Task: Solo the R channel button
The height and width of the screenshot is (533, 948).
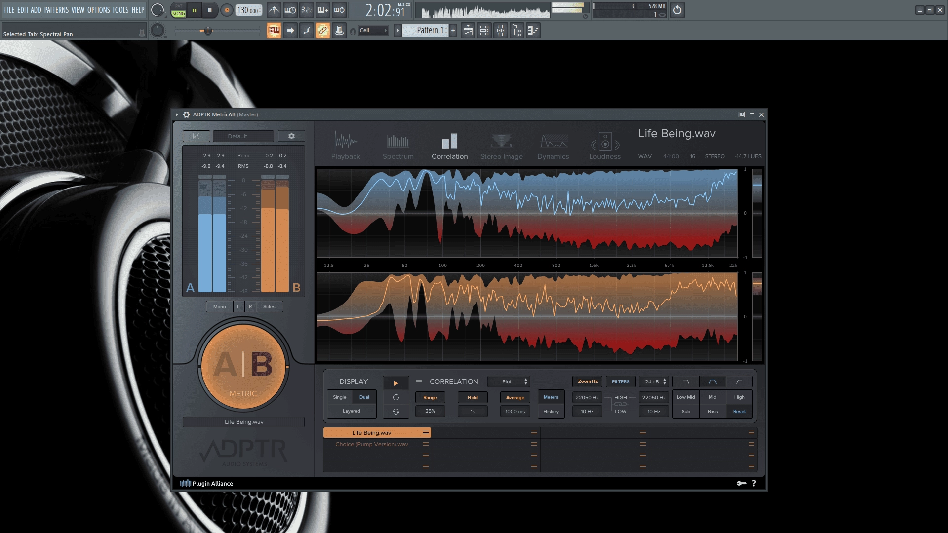Action: click(x=250, y=307)
